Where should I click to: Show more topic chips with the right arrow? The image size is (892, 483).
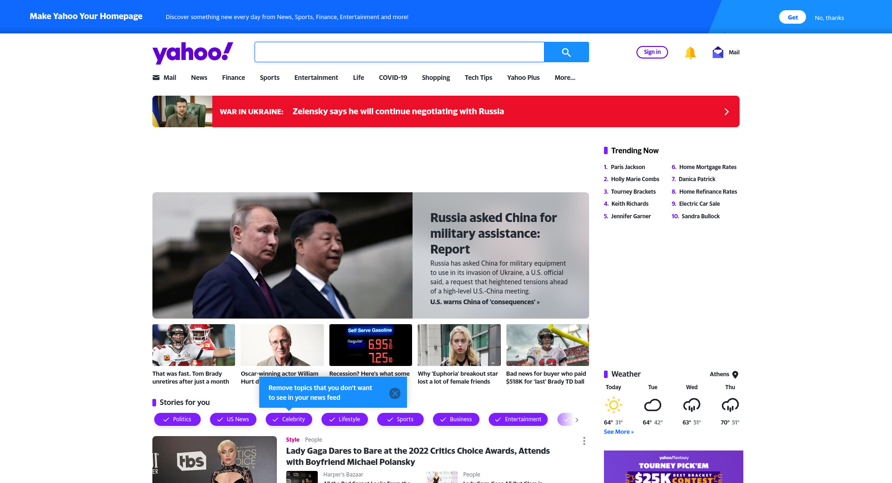[x=577, y=420]
